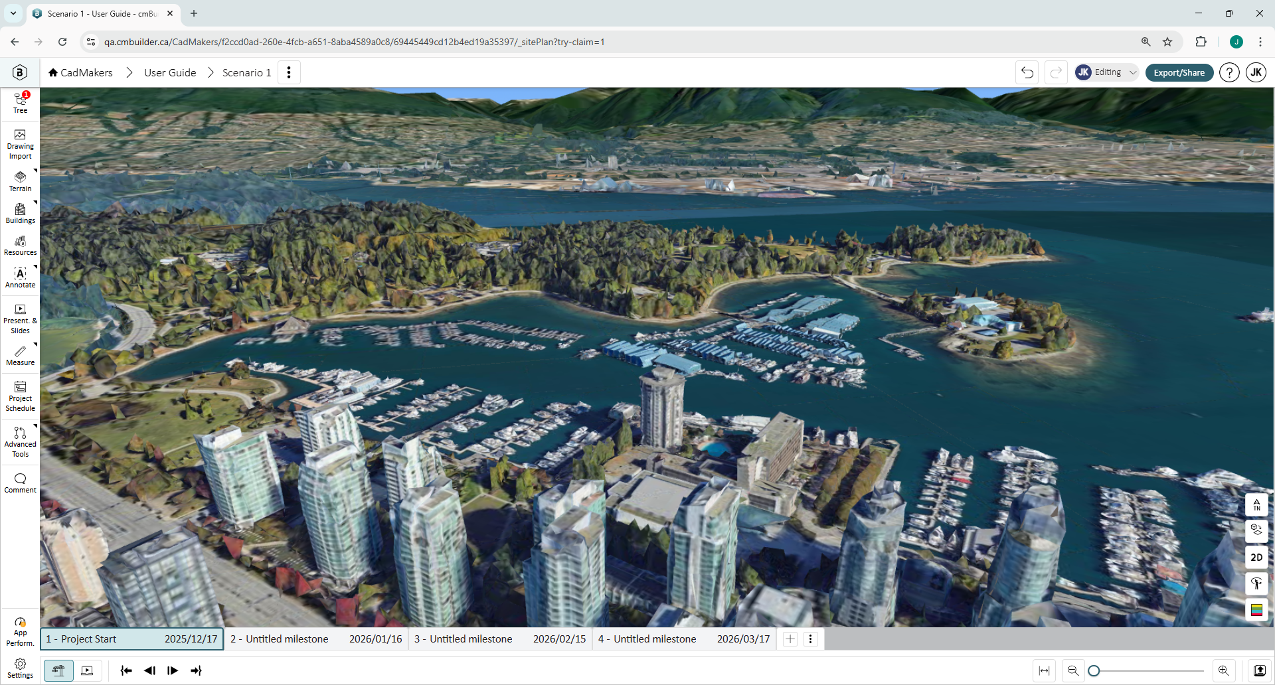Viewport: 1275px width, 685px height.
Task: Enter first-person walk mode
Action: tap(1256, 583)
